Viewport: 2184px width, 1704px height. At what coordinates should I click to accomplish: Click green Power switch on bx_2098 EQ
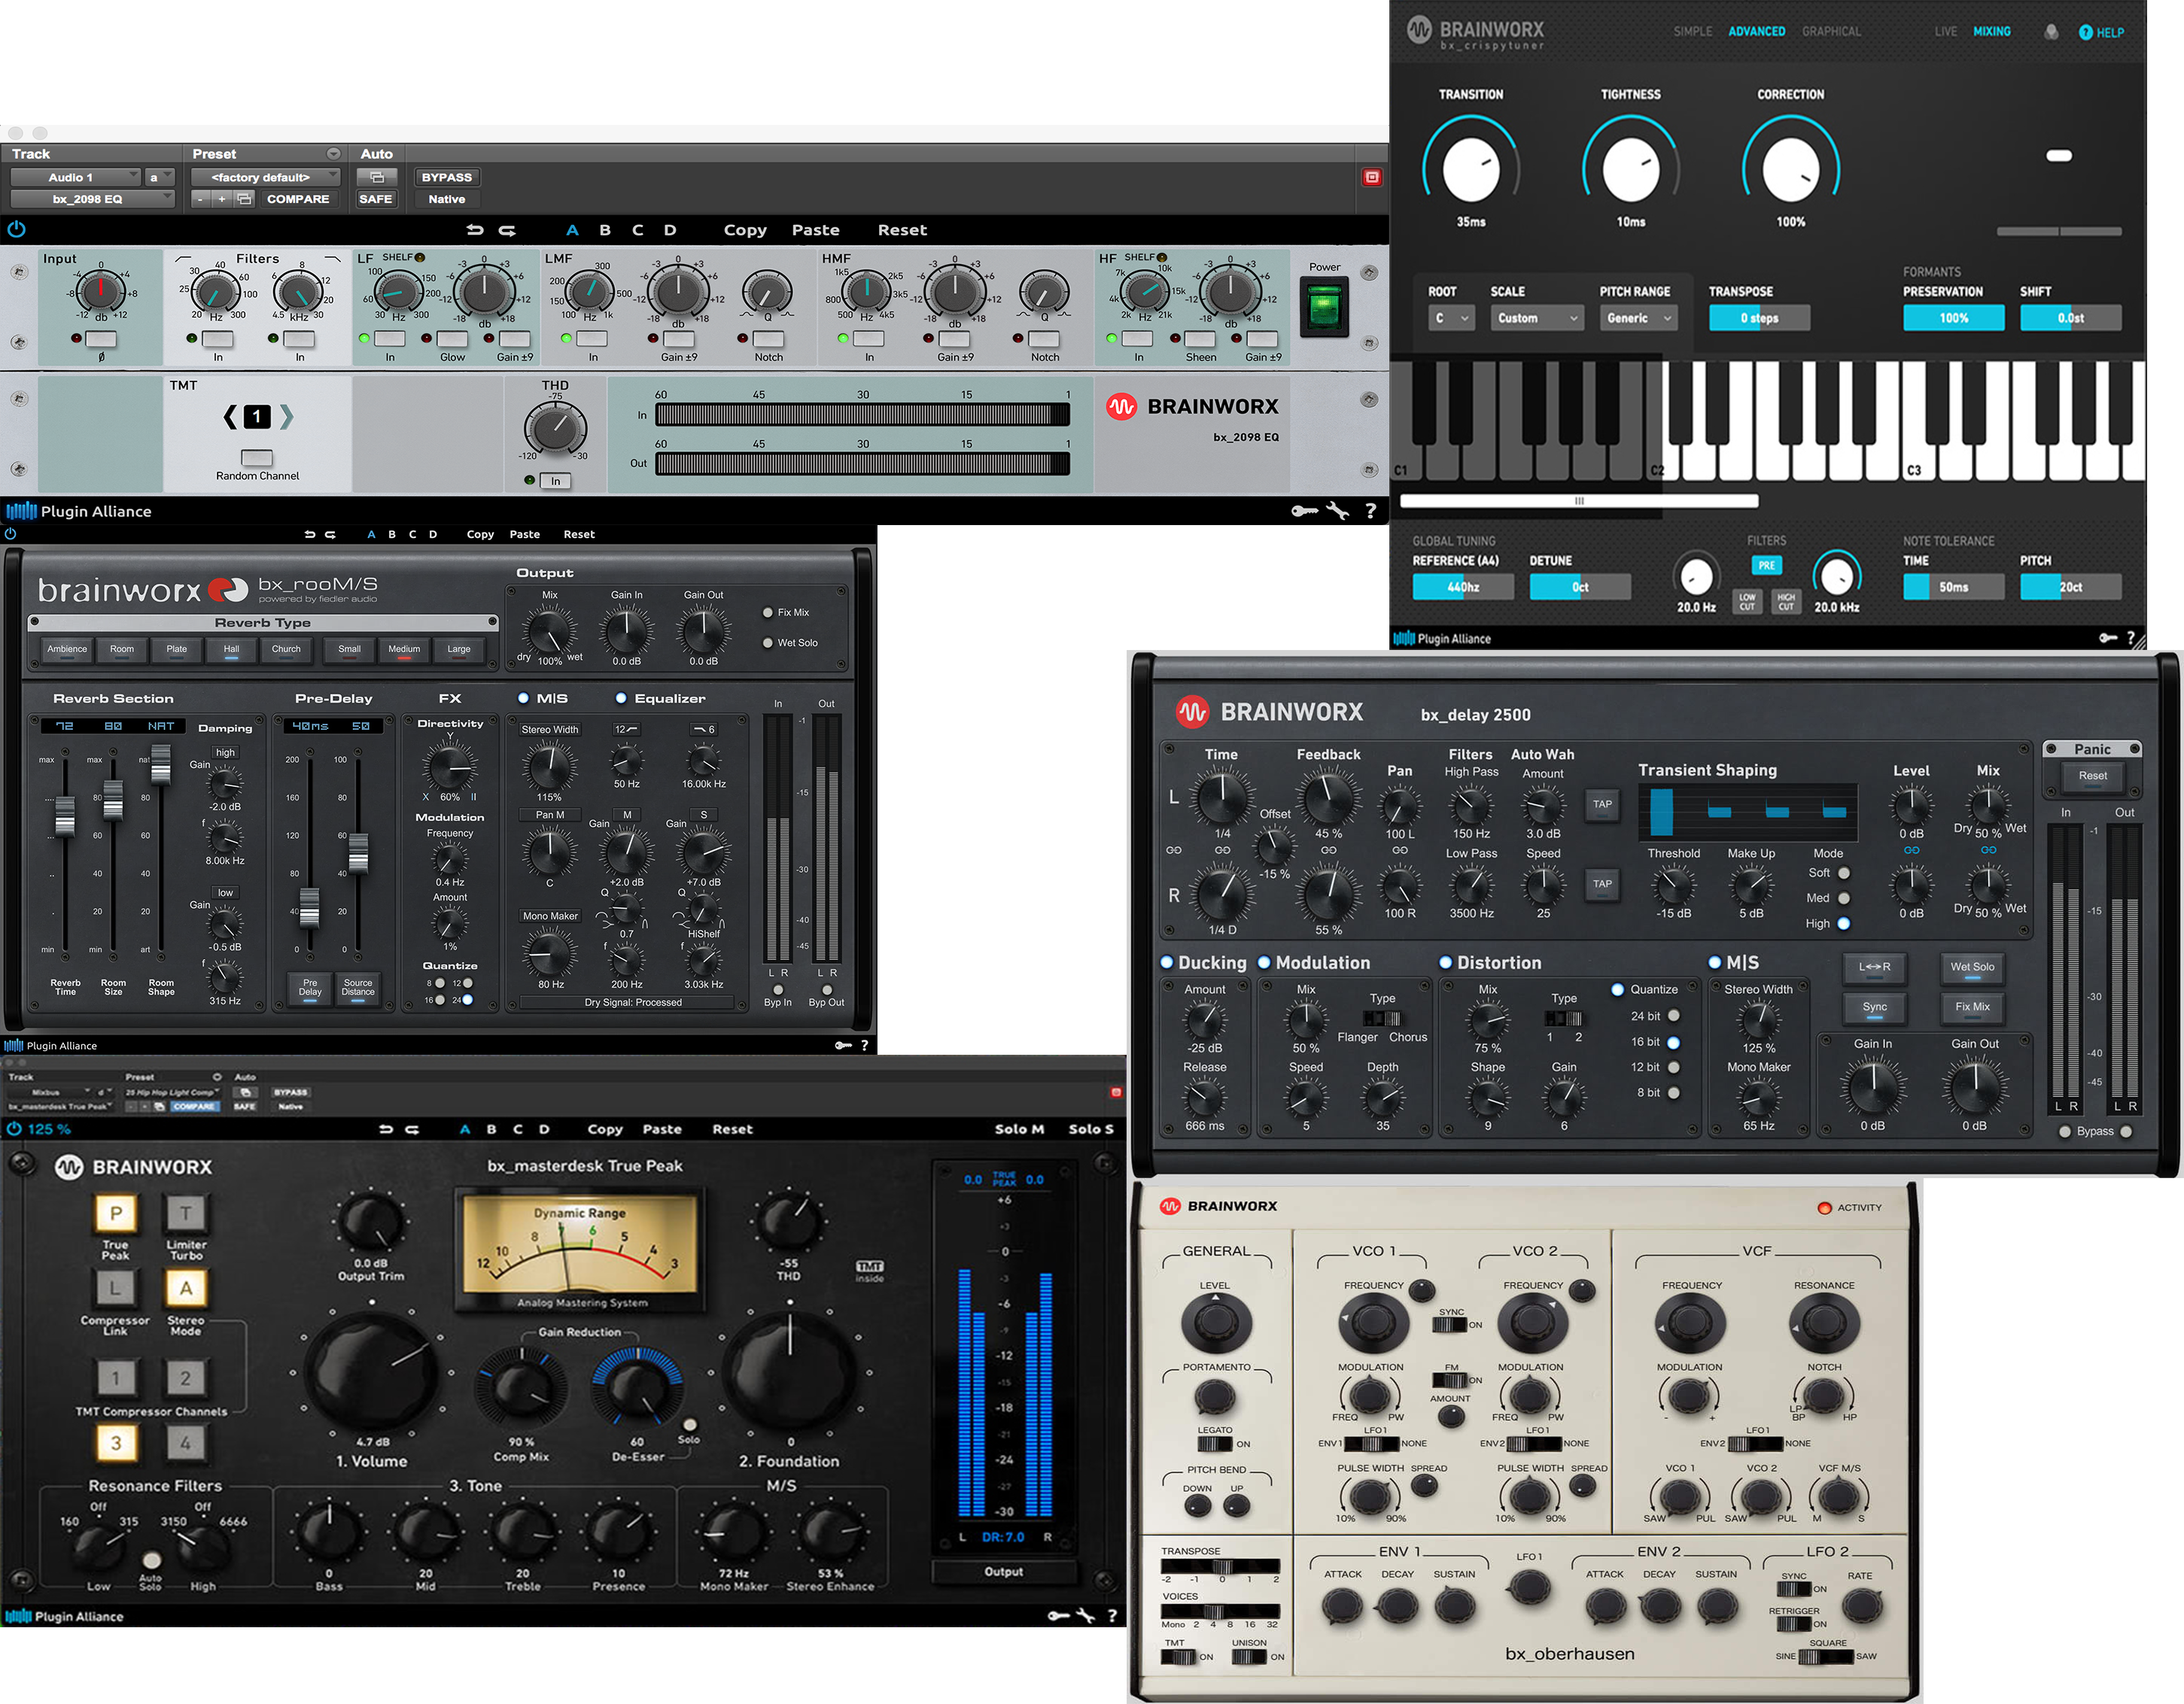(1324, 306)
